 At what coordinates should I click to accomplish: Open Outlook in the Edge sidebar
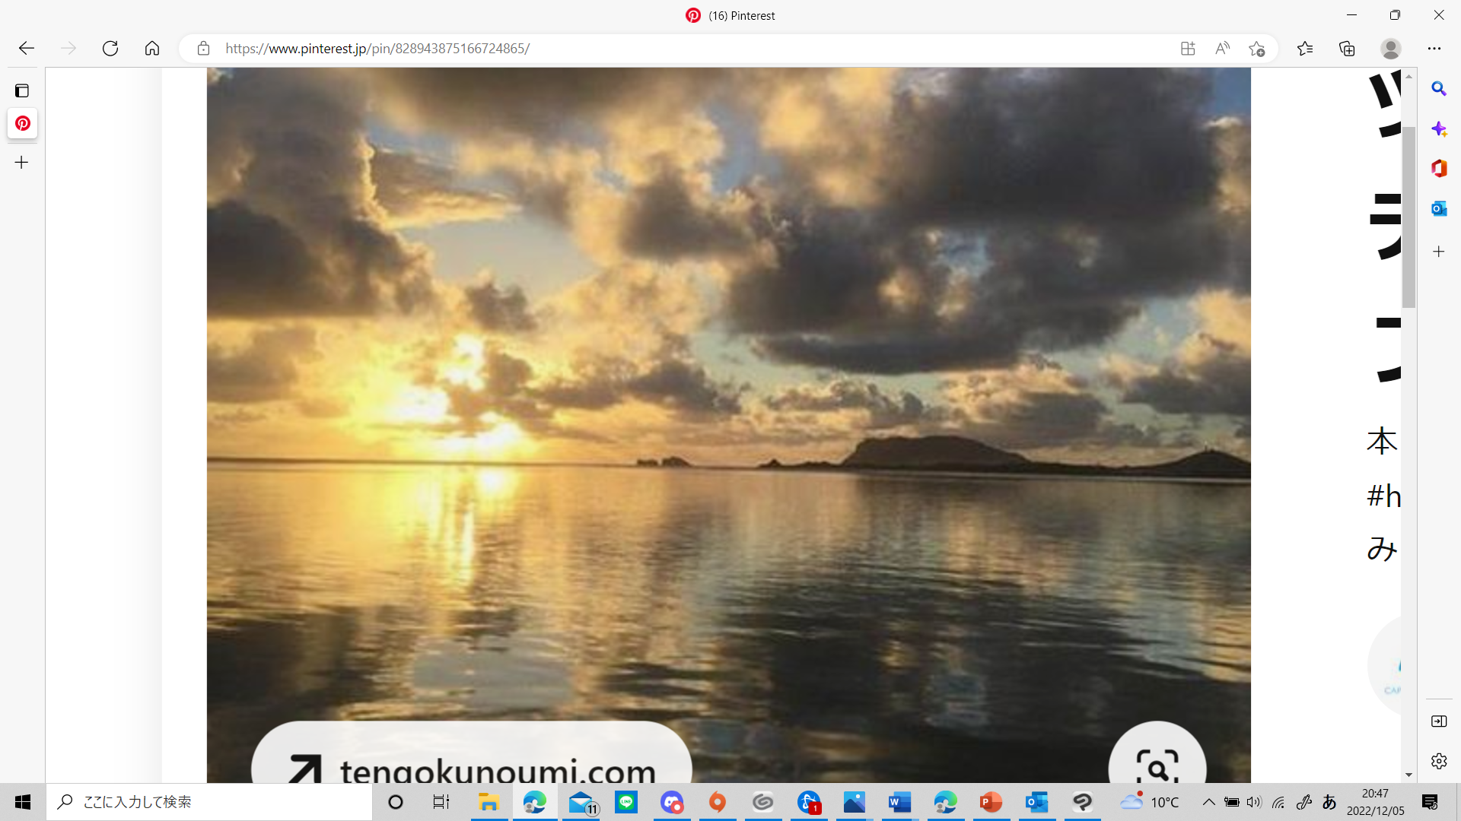pyautogui.click(x=1438, y=208)
